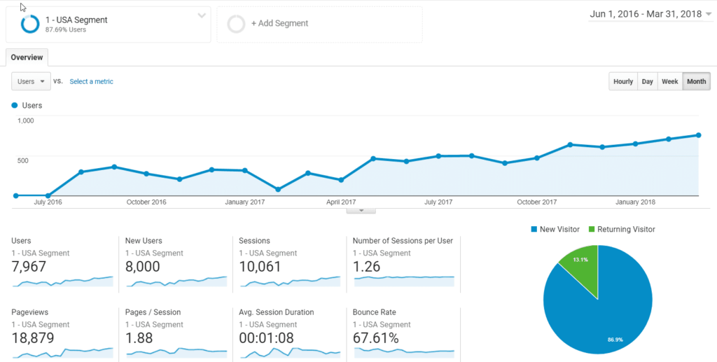Open the date range dropdown arrow
Viewport: 717px width, 362px height.
(x=709, y=14)
